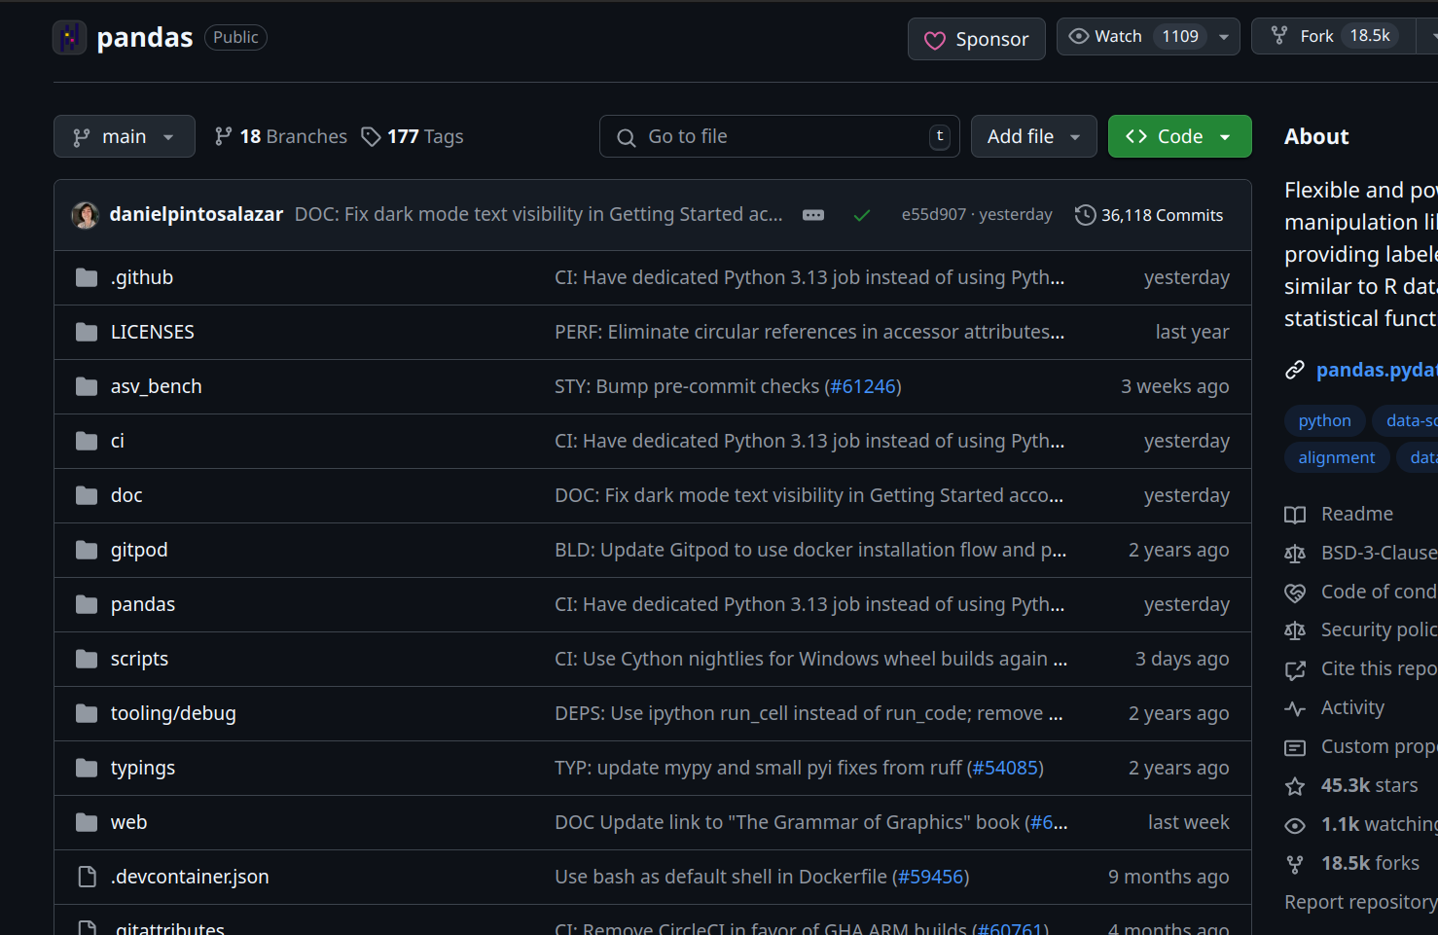Open the Report repository link
Screen dimensions: 1438x935
pos(1360,902)
